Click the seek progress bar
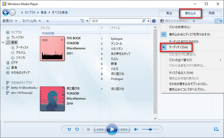 coord(112,122)
